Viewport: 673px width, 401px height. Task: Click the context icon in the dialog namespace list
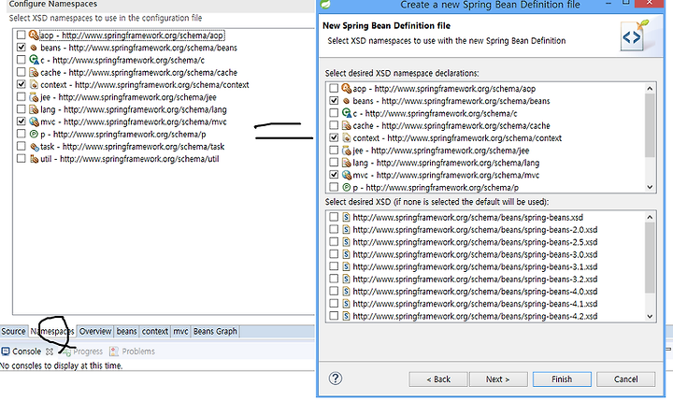click(347, 137)
